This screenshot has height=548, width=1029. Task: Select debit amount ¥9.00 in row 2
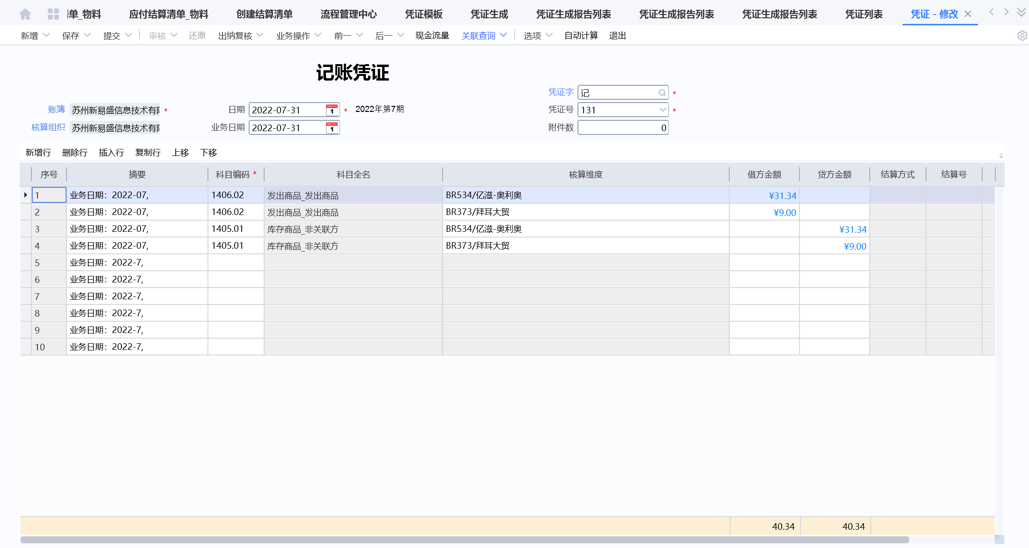tap(785, 213)
